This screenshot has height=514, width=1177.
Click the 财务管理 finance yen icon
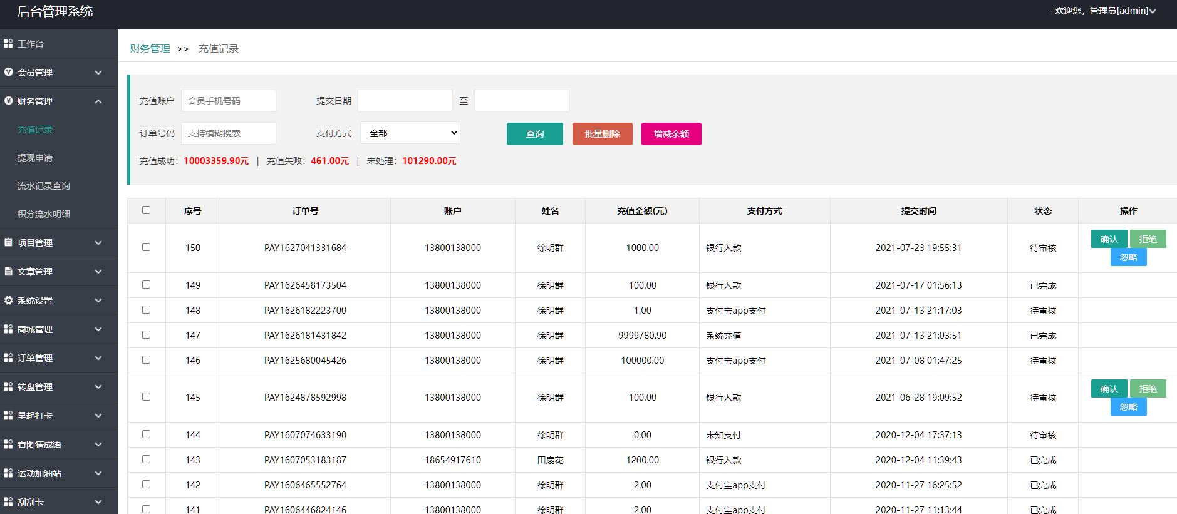(8, 101)
